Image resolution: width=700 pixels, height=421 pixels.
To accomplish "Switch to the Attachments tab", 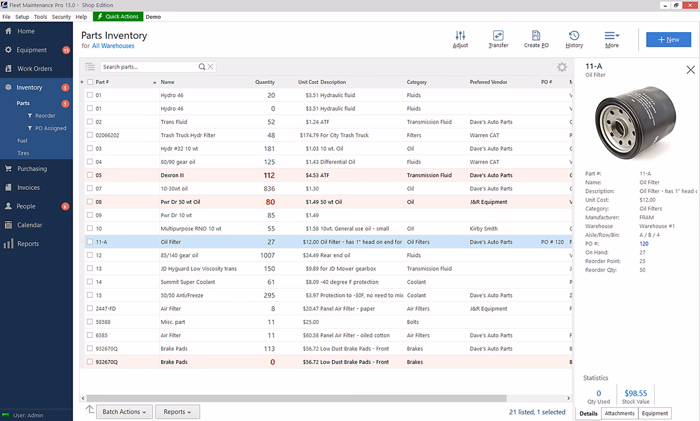I will point(620,413).
